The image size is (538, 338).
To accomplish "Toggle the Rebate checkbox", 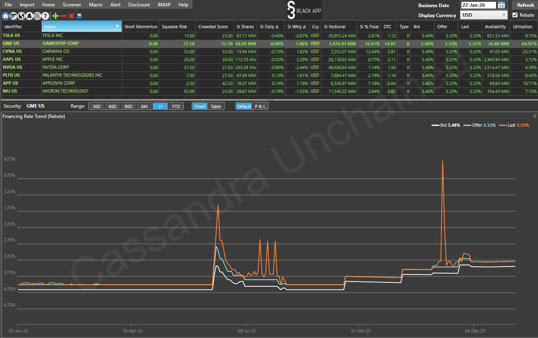I will pos(515,15).
